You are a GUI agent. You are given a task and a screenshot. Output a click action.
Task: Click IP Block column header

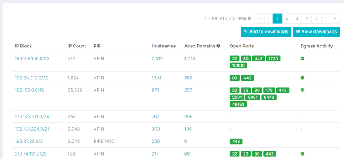point(23,46)
